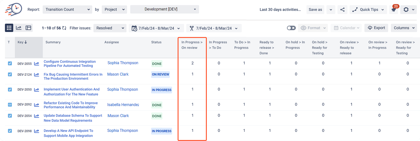Open chart icon for DEV-2054
420x141 pixels.
pyautogui.click(x=37, y=116)
